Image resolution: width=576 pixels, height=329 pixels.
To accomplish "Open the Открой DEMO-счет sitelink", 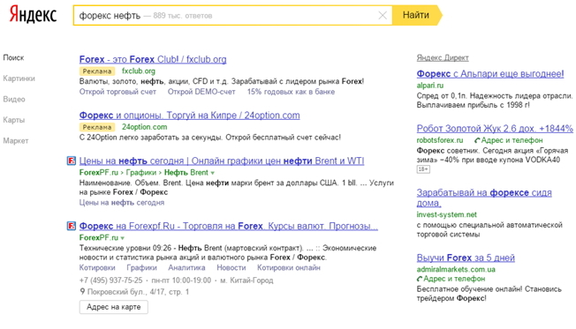I will [x=201, y=92].
